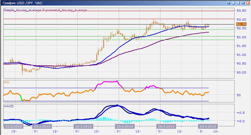Viewport: 251px width, 135px height.
Task: Click the current price tag 92.70
Action: coord(241,24)
